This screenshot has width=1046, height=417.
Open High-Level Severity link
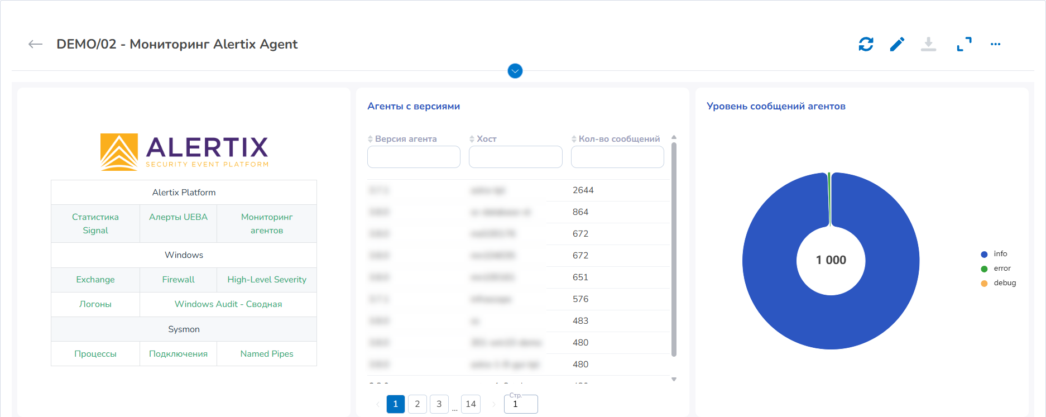(267, 279)
